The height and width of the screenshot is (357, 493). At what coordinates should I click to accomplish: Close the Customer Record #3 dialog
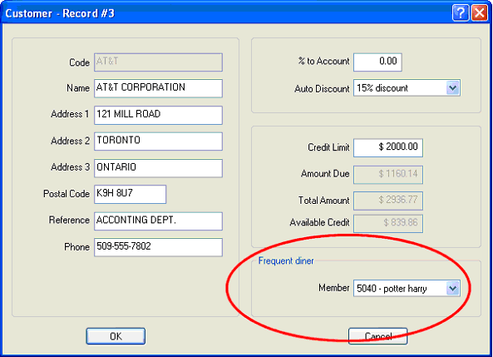(479, 13)
